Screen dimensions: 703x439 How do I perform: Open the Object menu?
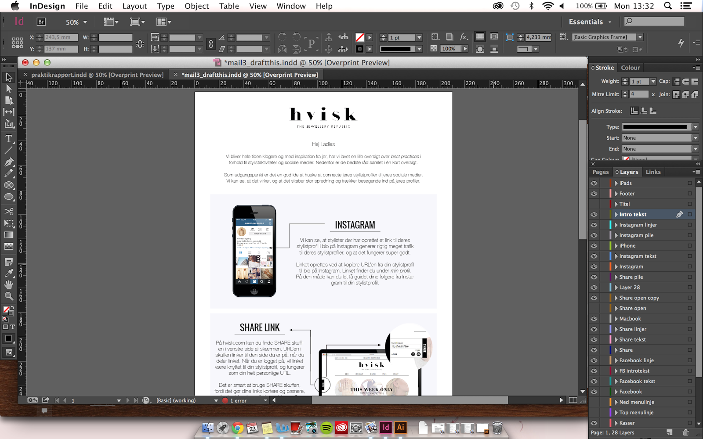[196, 6]
